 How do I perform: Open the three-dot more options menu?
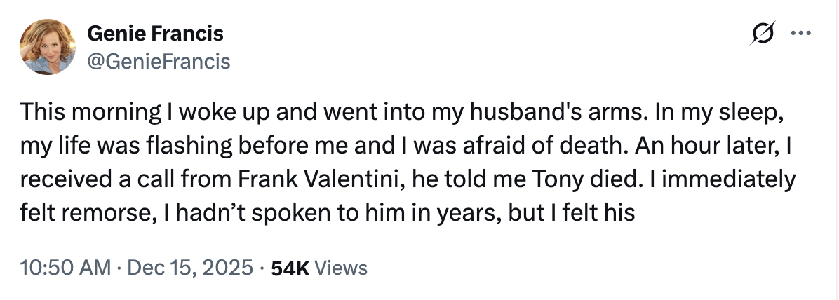click(799, 34)
